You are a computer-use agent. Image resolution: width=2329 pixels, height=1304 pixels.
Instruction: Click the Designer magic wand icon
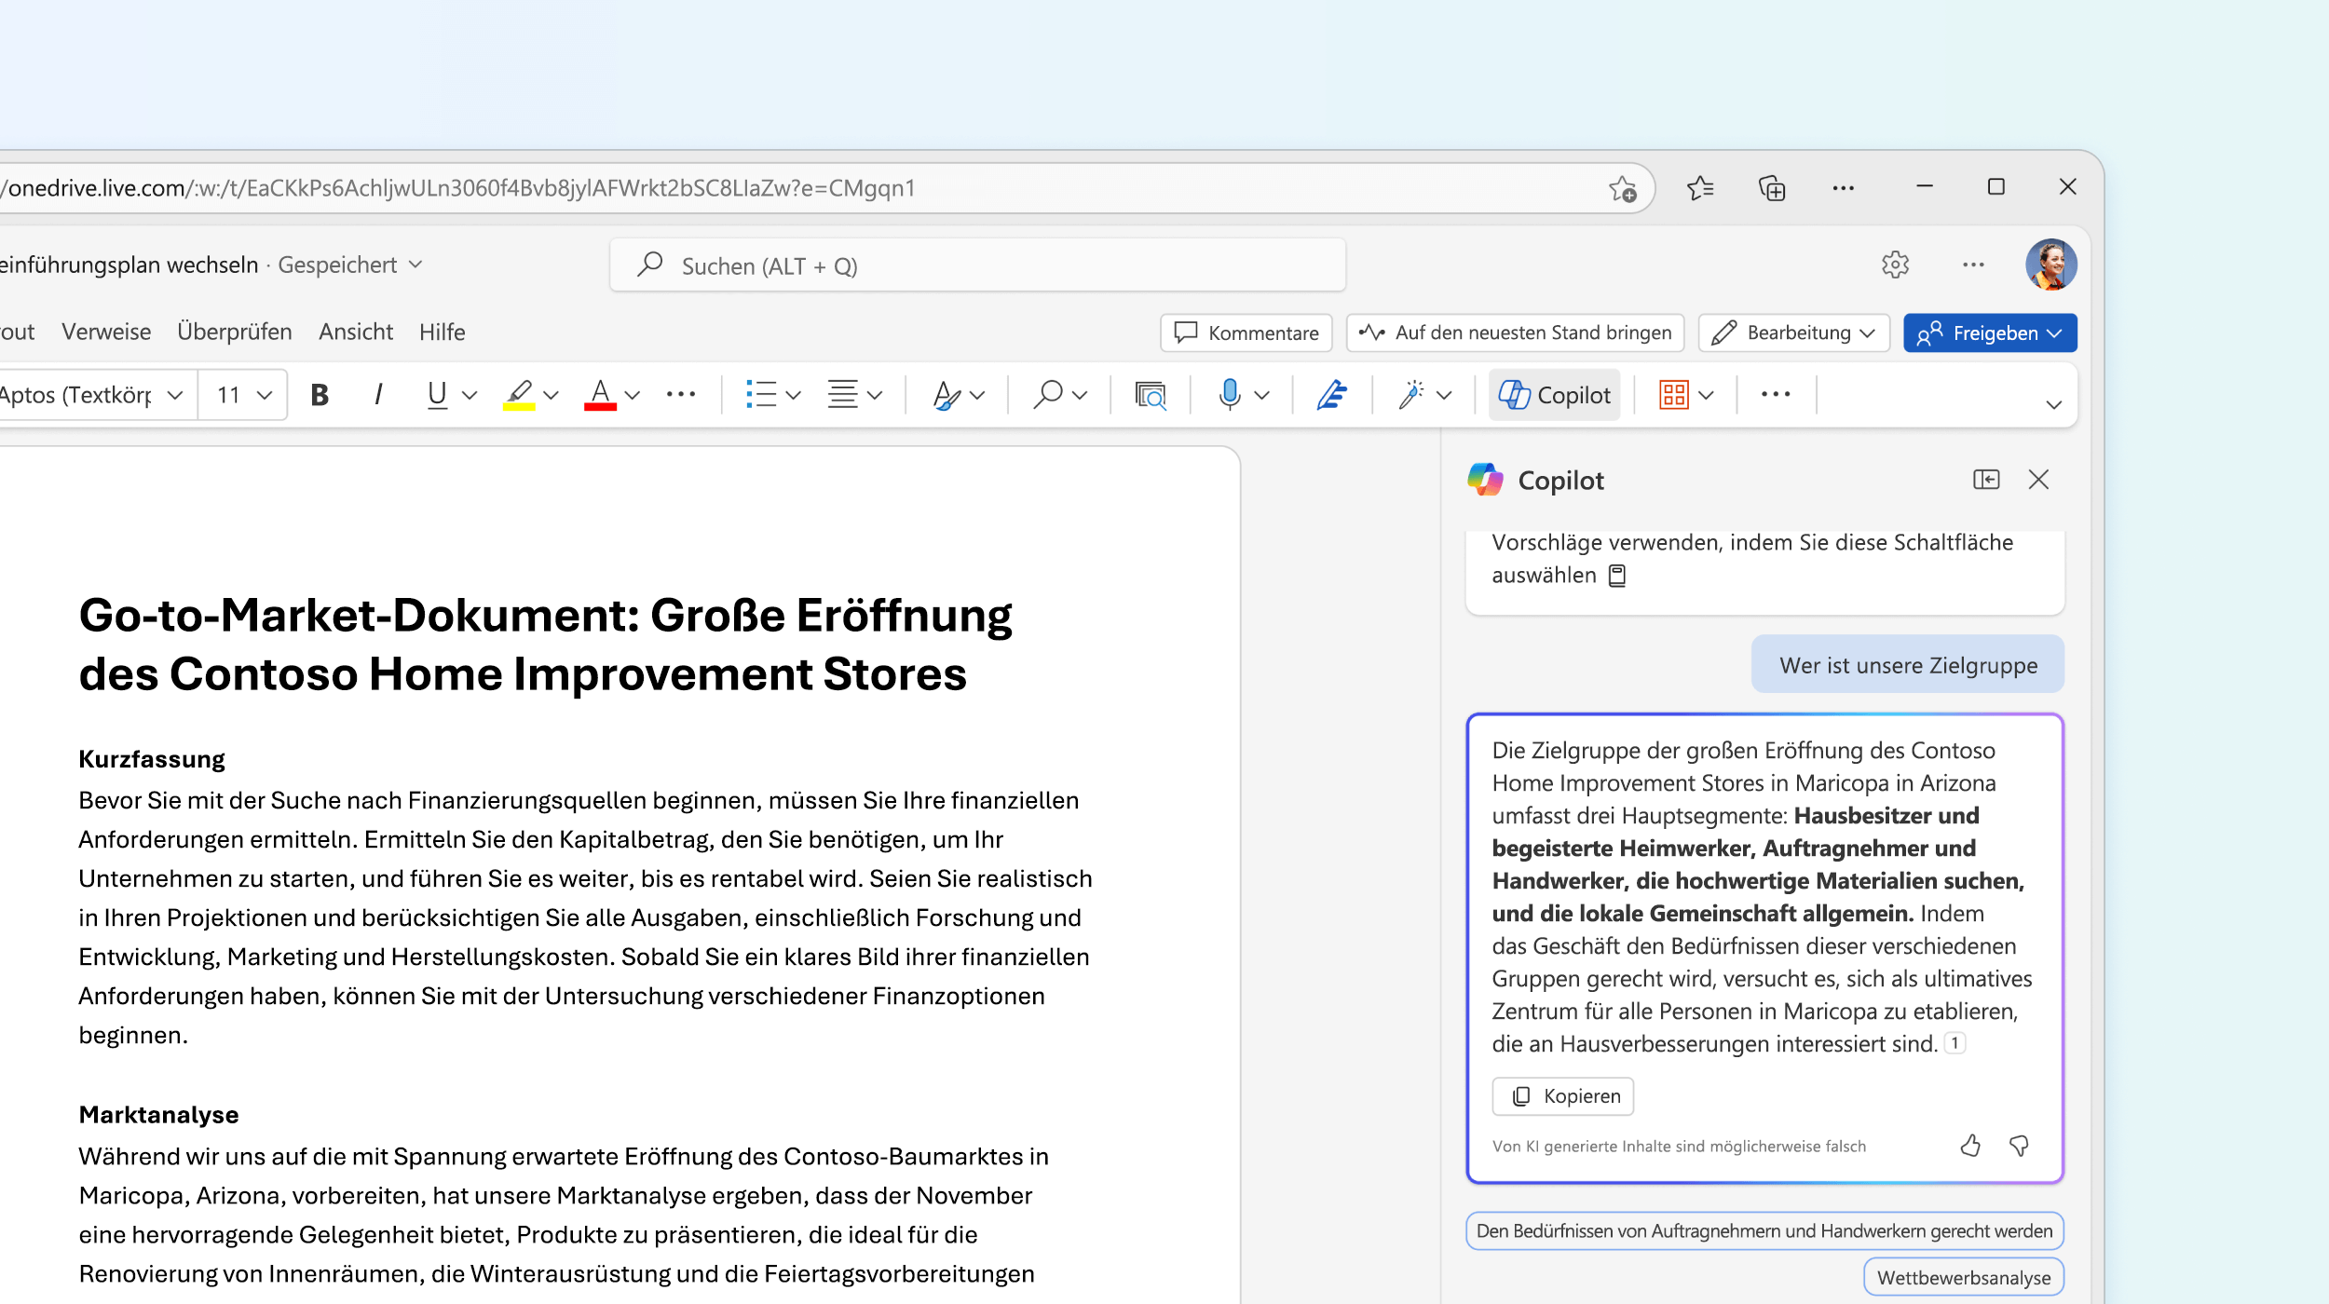[x=1411, y=395]
